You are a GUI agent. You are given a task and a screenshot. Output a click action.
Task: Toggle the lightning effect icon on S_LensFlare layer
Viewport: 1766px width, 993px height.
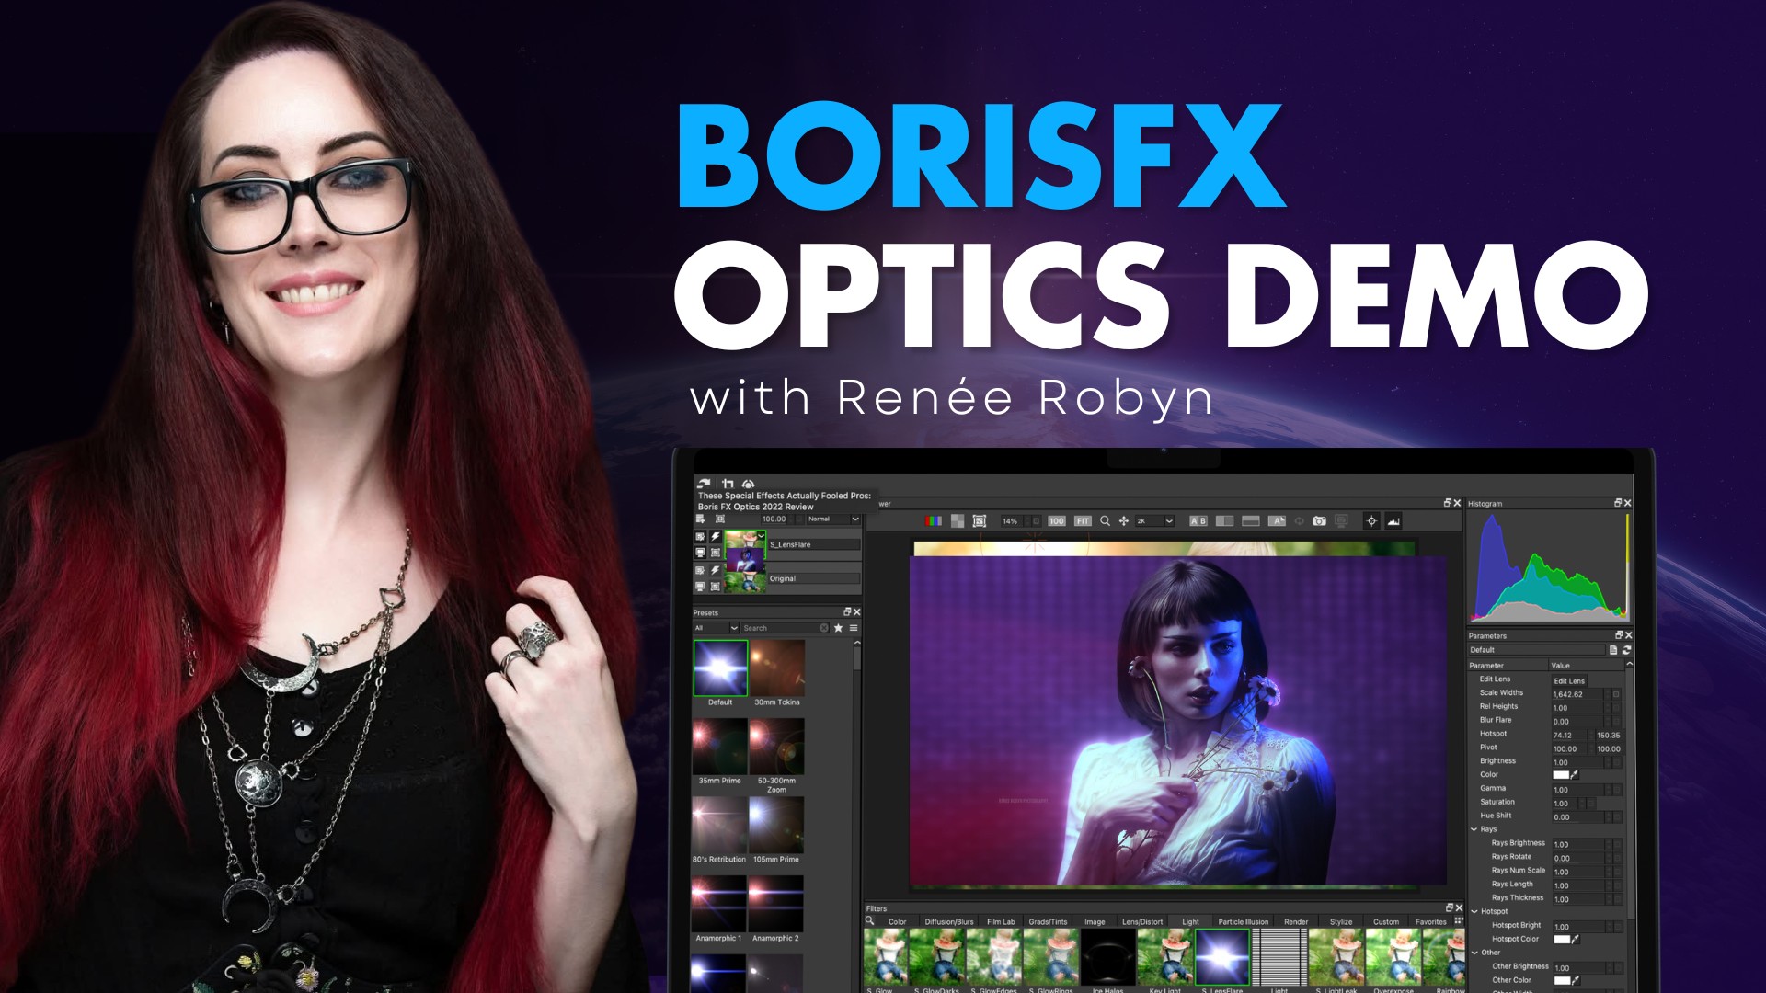tap(716, 535)
